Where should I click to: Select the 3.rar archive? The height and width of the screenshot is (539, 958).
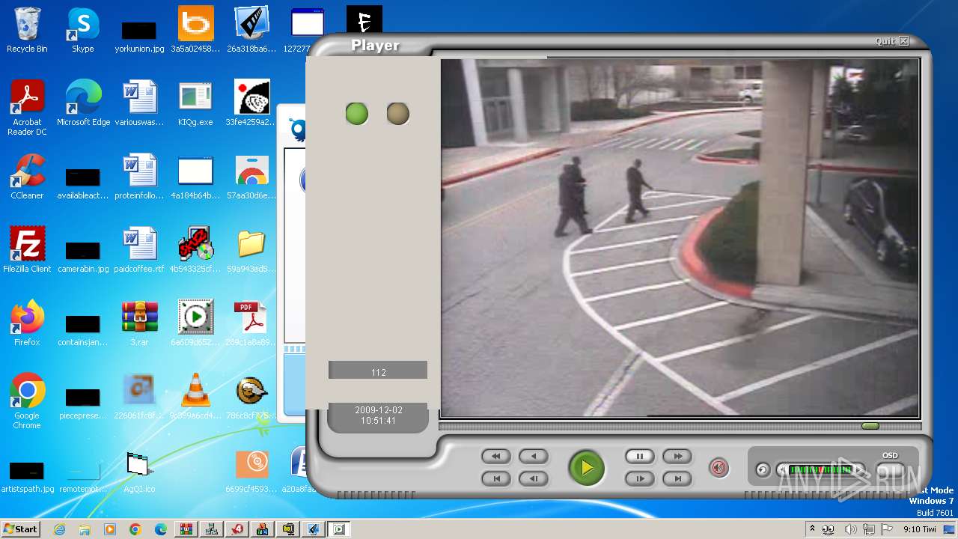(x=139, y=323)
